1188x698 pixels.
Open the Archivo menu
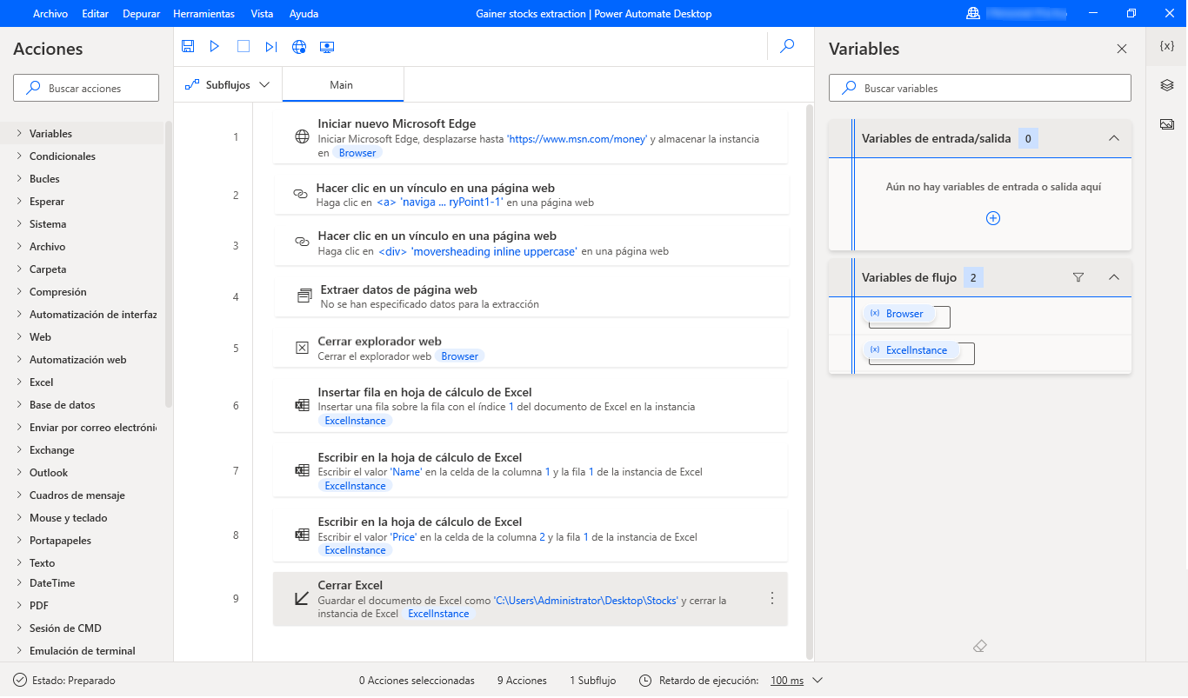click(x=50, y=14)
